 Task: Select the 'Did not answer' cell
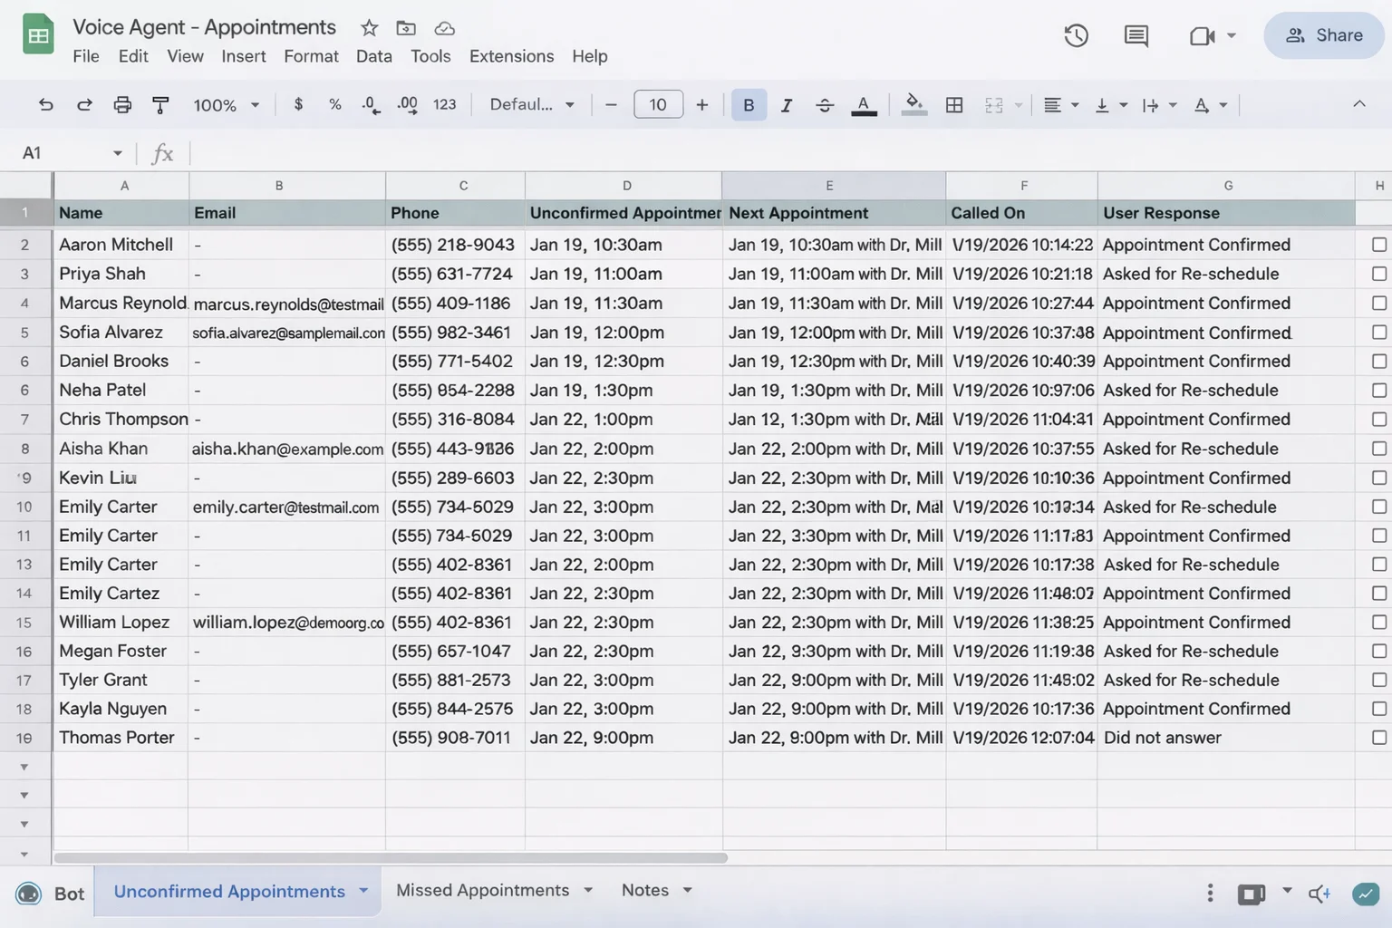pyautogui.click(x=1225, y=738)
